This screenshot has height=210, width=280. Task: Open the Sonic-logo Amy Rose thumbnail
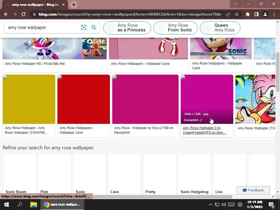221,48
